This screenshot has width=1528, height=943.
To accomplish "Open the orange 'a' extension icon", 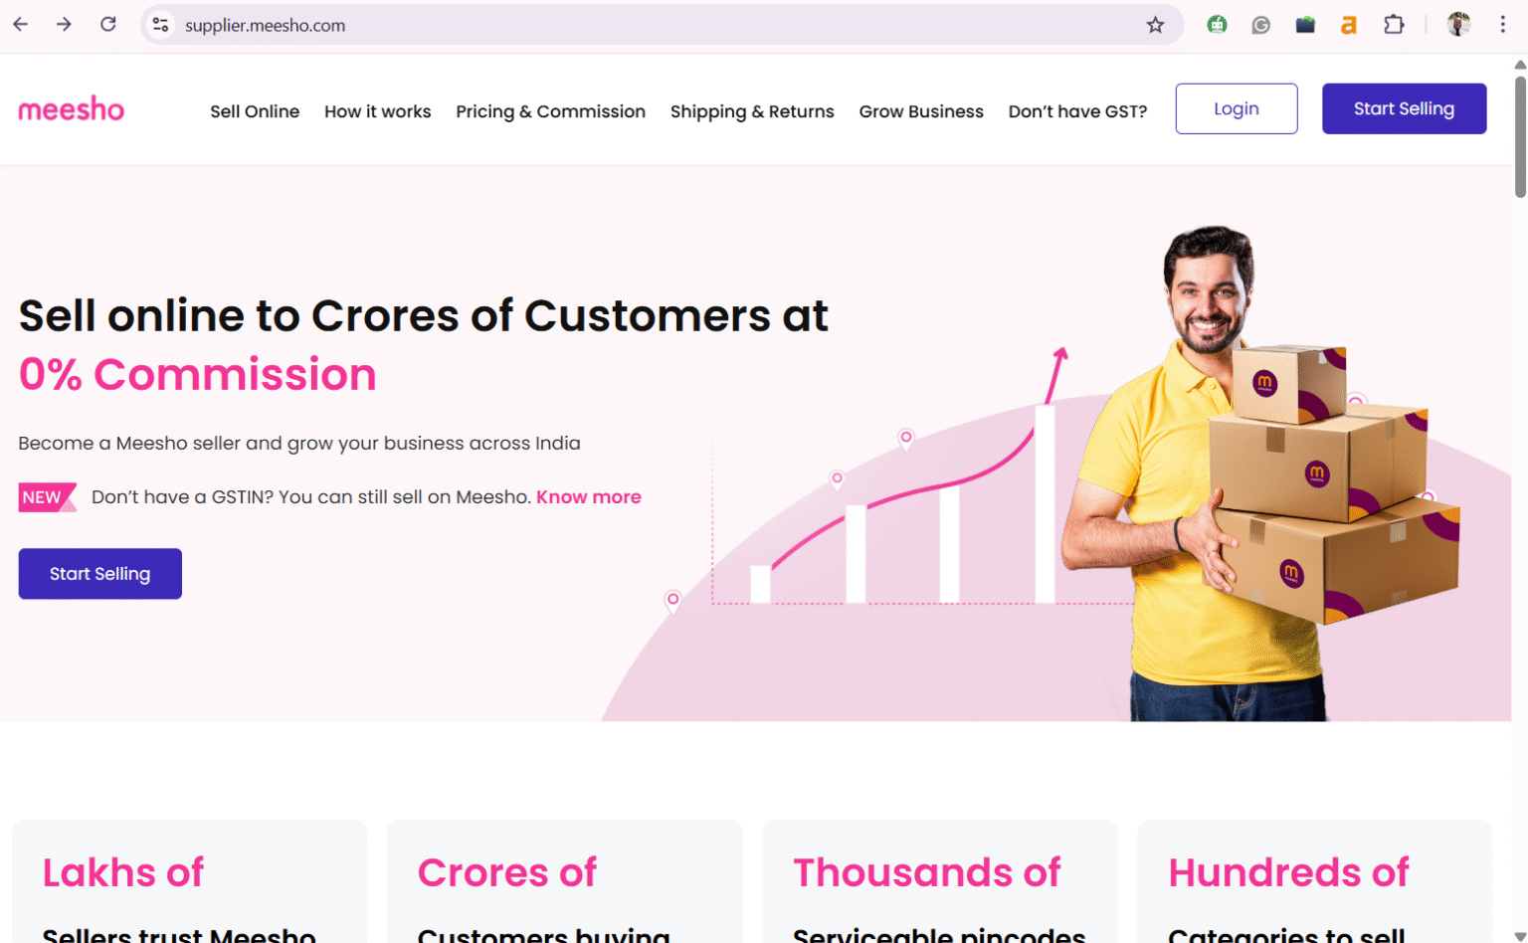I will [1349, 25].
